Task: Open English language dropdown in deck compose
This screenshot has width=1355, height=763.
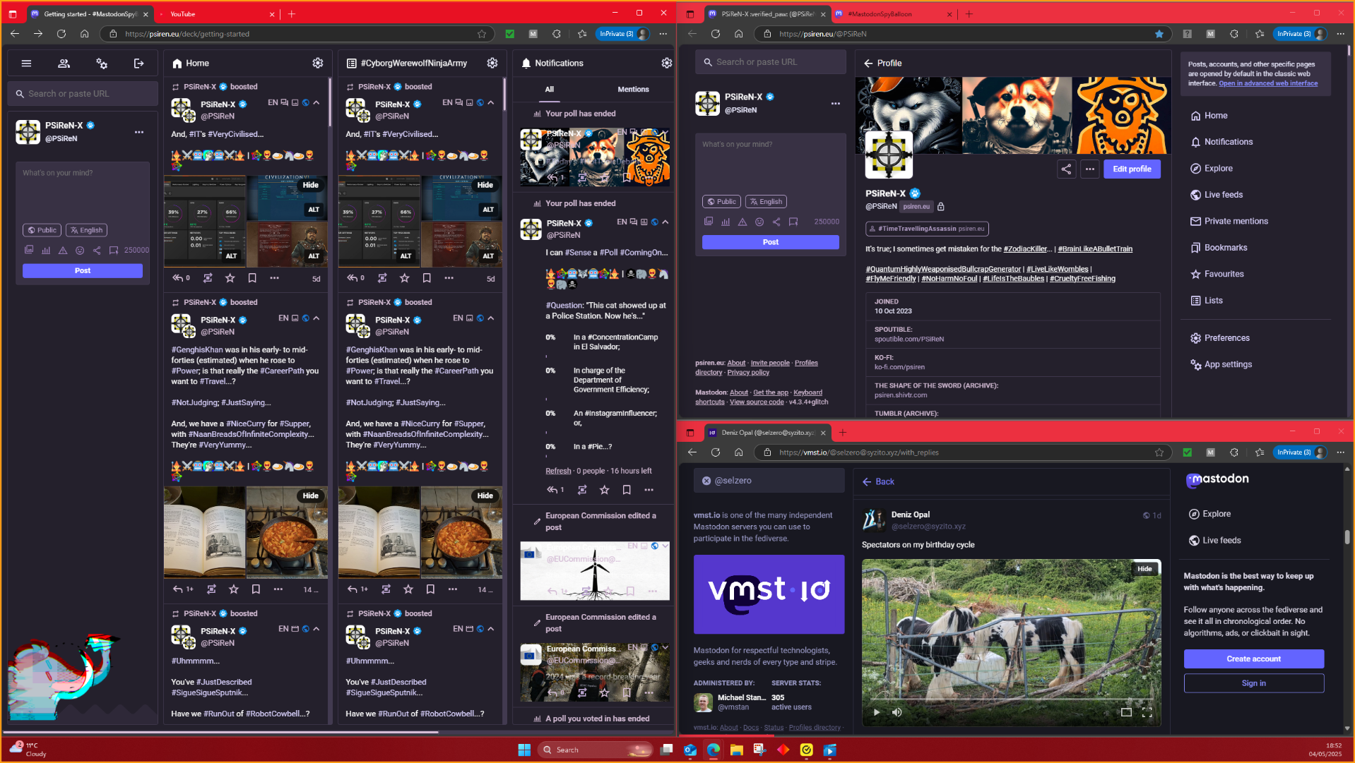Action: click(x=86, y=230)
